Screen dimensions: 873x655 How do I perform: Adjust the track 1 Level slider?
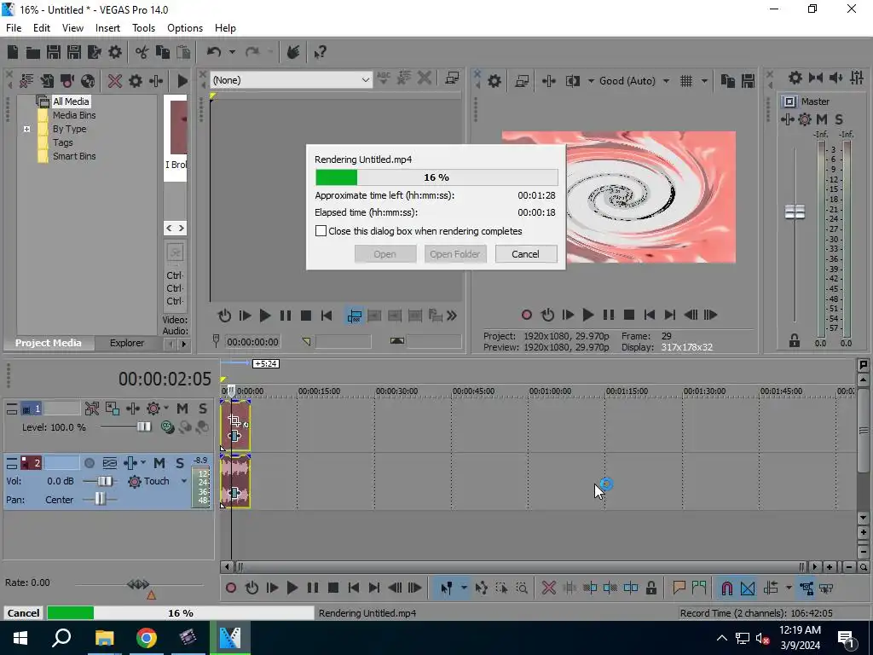(143, 426)
